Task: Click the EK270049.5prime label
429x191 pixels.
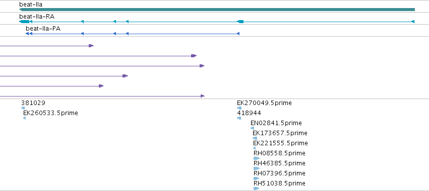Action: point(264,103)
